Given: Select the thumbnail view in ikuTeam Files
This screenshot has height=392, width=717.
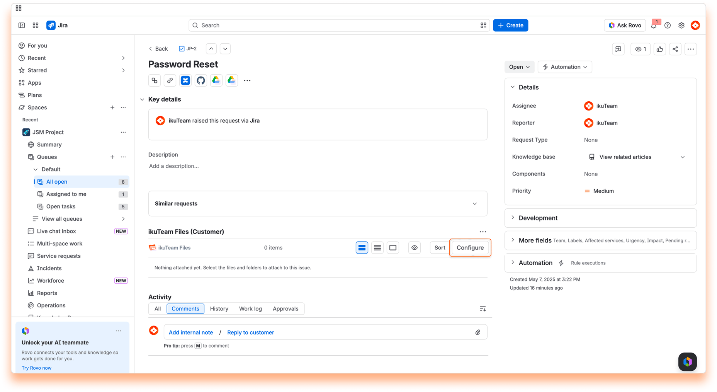Looking at the screenshot, I should tap(393, 248).
